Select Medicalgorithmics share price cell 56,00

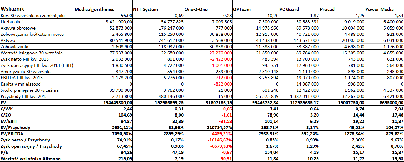[103, 16]
